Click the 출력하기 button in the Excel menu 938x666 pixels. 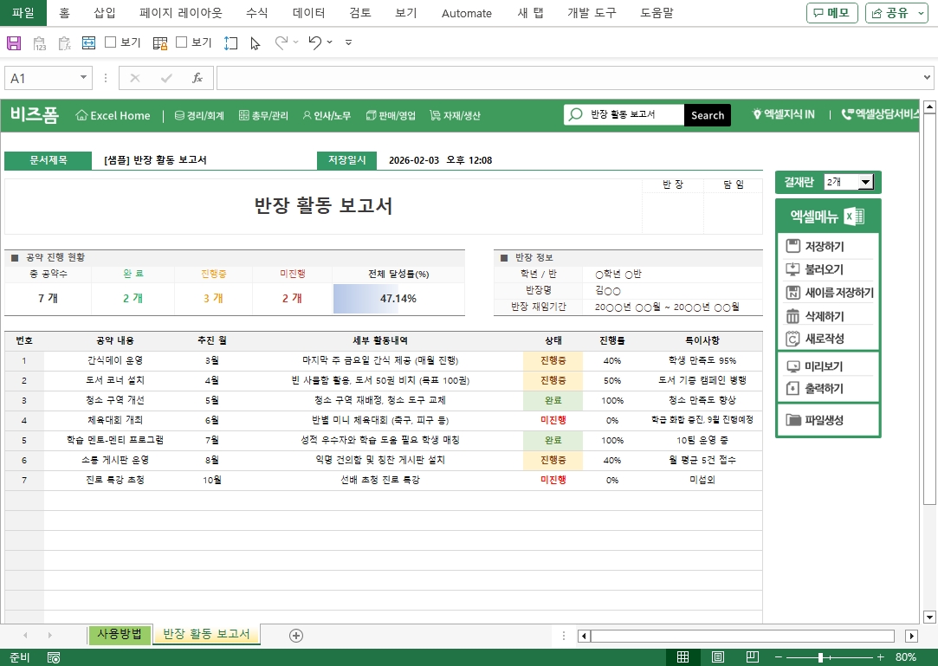click(x=824, y=389)
